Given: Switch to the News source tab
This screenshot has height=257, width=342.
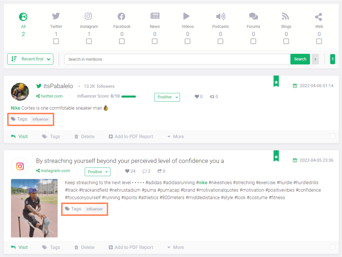Looking at the screenshot, I should [155, 21].
